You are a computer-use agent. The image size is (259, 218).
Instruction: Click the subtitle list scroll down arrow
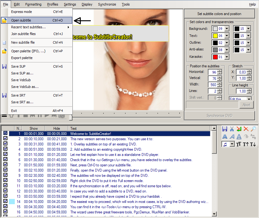click(214, 214)
